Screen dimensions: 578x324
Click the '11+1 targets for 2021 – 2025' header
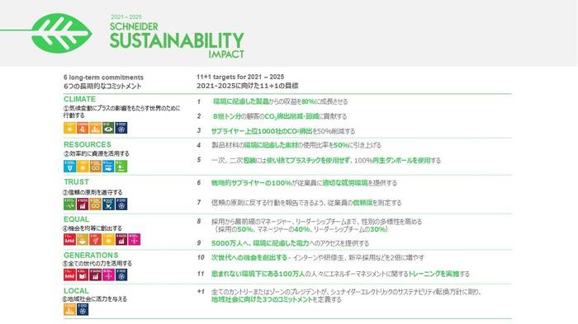pos(240,77)
